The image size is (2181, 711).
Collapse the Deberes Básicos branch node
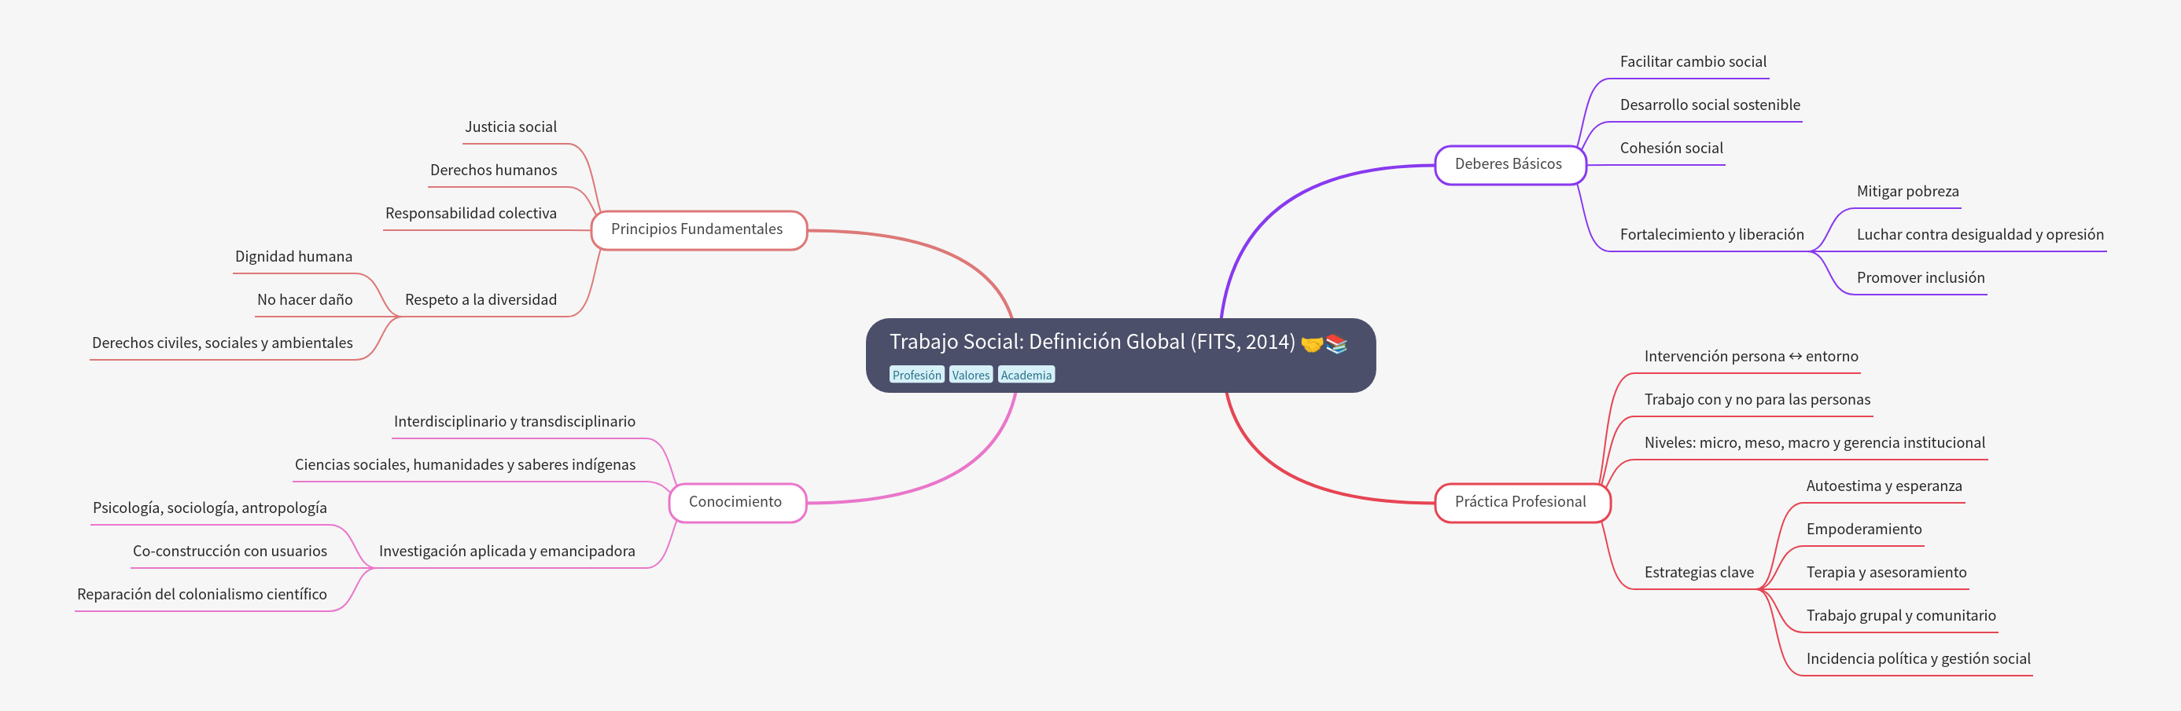pyautogui.click(x=1508, y=164)
